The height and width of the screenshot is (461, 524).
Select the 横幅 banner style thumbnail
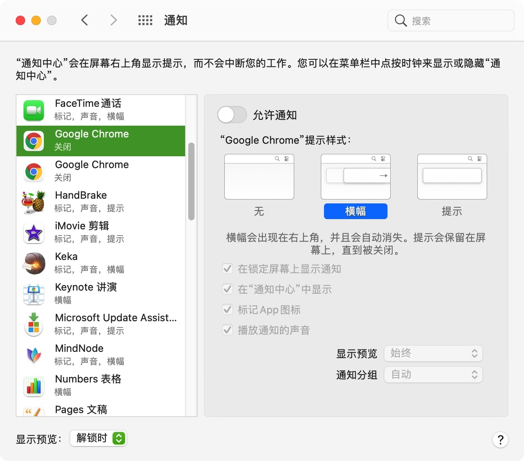(x=356, y=177)
